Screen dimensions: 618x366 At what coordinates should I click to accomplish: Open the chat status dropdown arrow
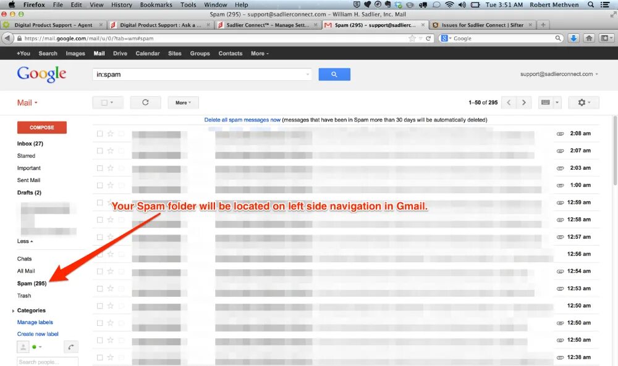pos(40,347)
